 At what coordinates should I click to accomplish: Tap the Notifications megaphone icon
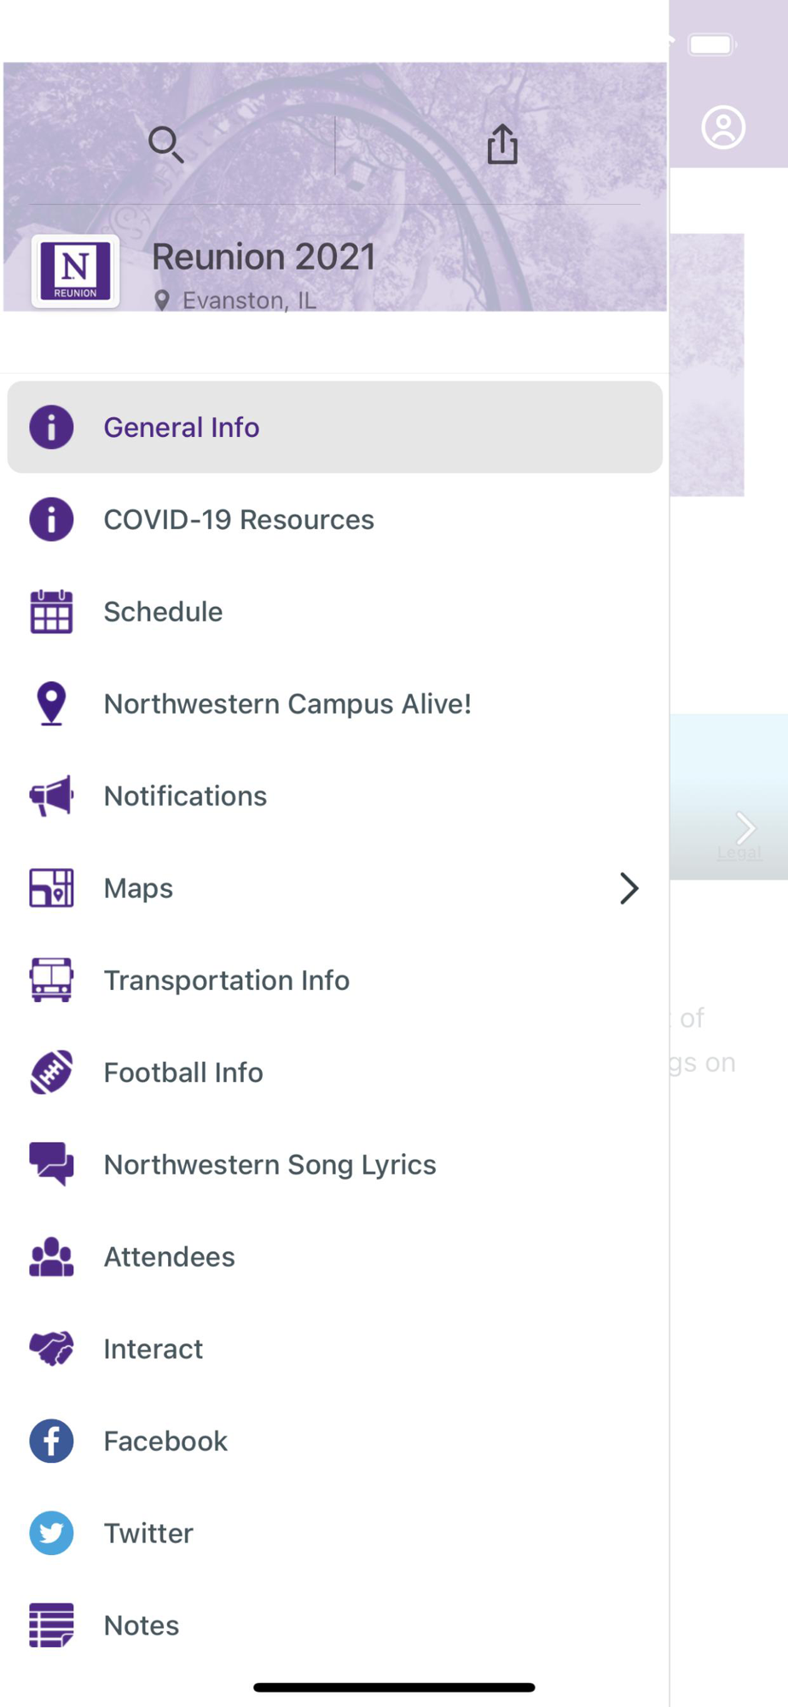point(51,796)
